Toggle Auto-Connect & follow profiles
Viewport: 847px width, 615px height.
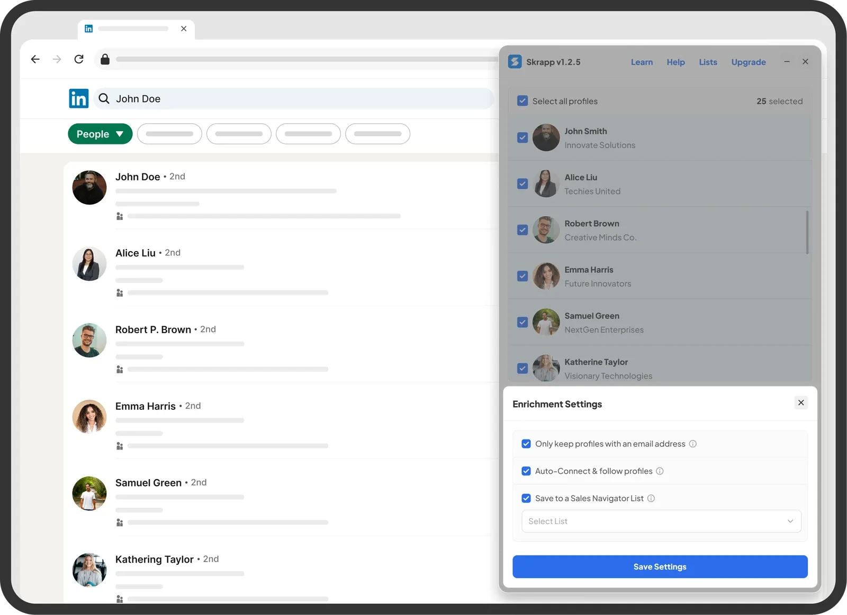pyautogui.click(x=526, y=471)
